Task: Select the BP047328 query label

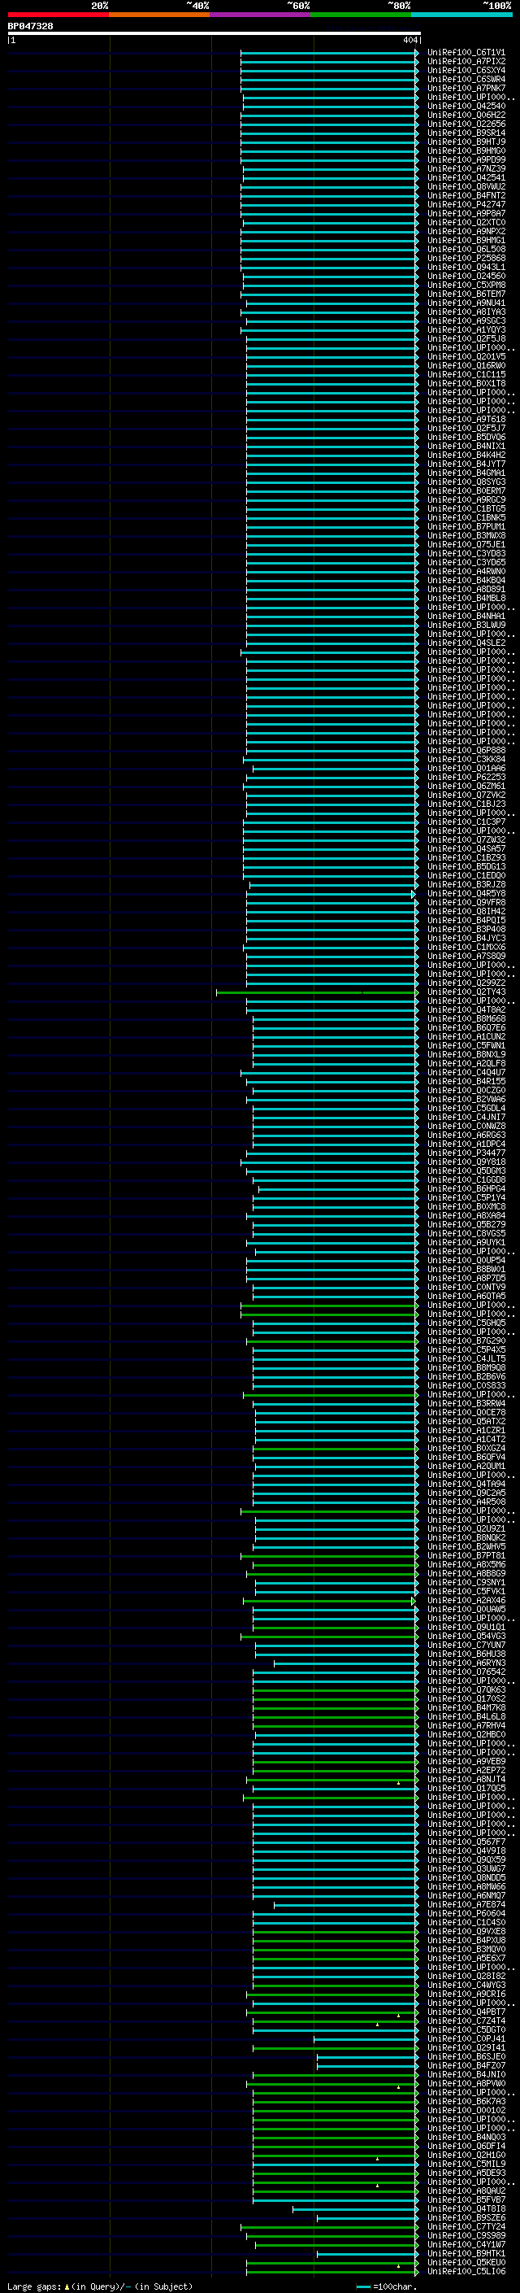Action: point(30,26)
